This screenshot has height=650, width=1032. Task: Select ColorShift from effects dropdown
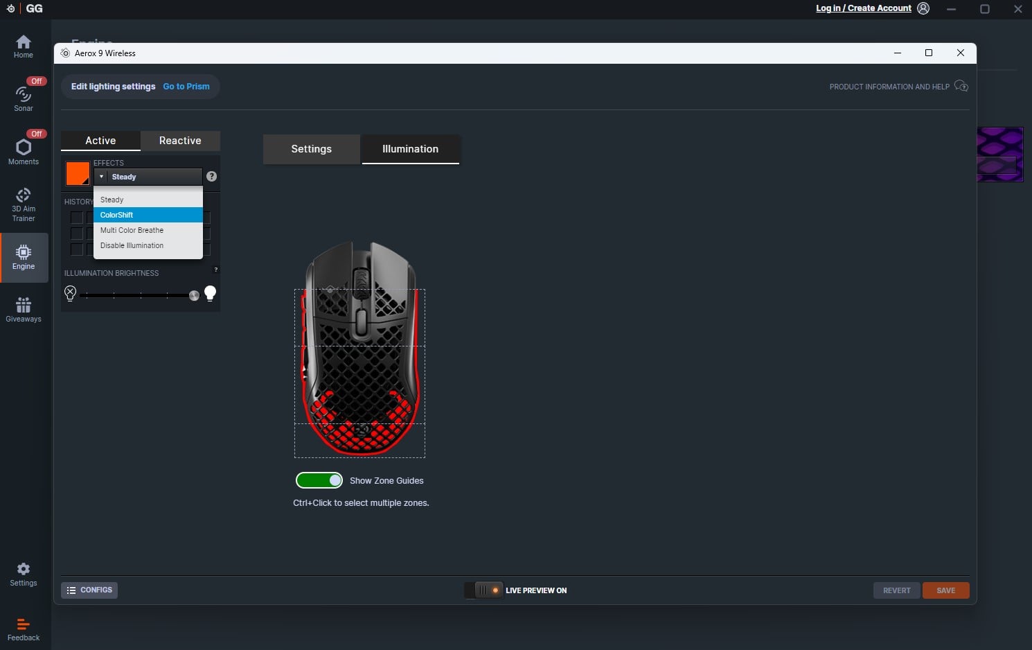tap(148, 215)
